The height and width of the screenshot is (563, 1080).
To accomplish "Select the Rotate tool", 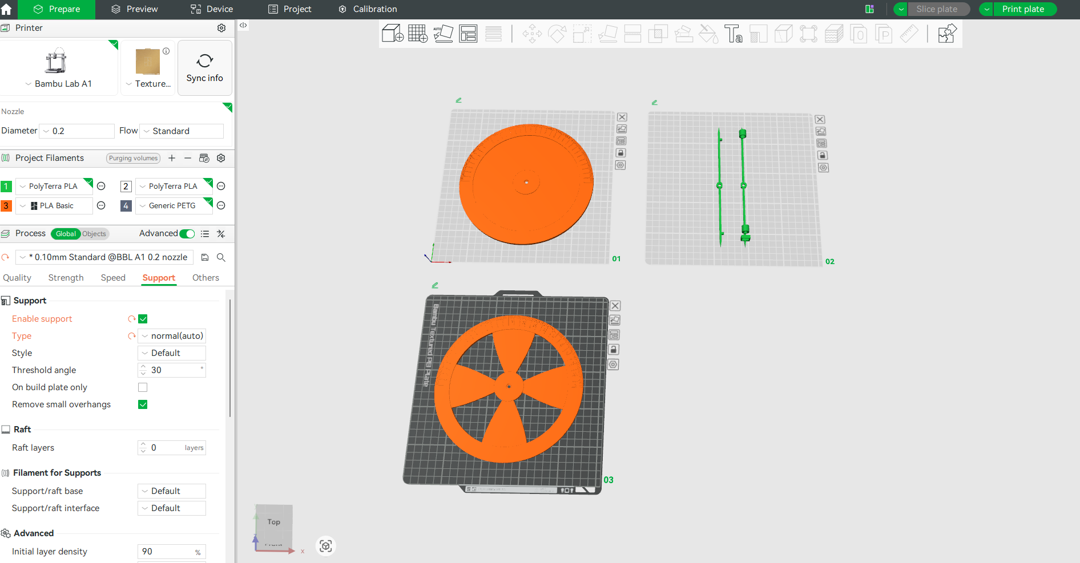I will coord(557,34).
